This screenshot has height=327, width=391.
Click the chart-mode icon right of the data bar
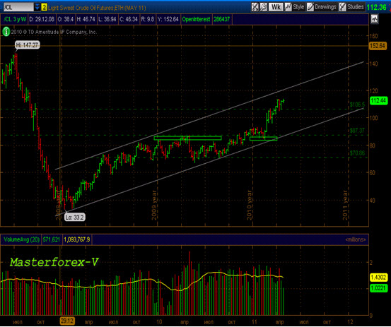(375, 19)
